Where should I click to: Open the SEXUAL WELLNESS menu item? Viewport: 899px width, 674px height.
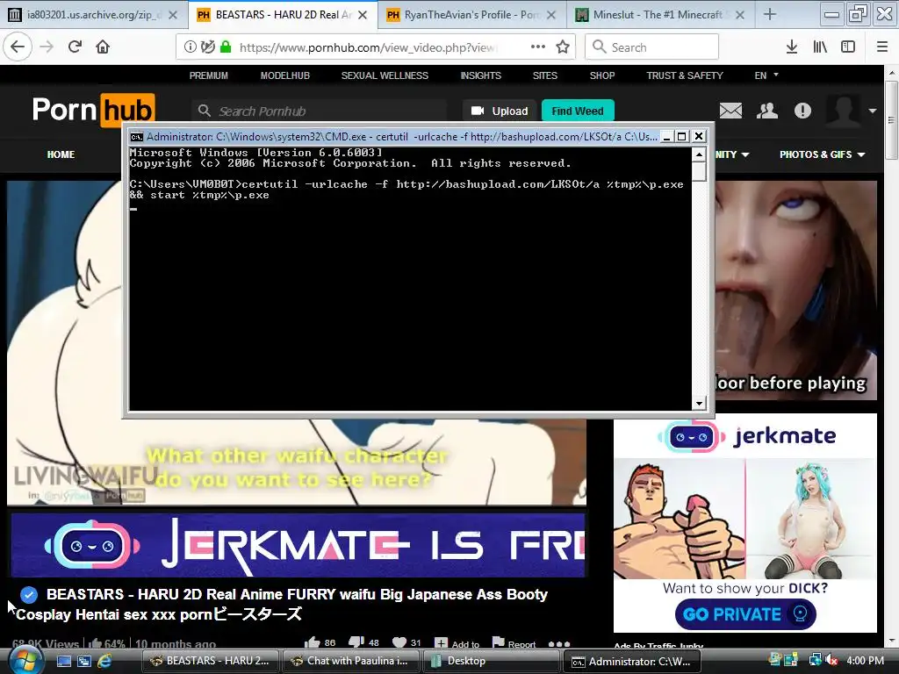click(385, 75)
